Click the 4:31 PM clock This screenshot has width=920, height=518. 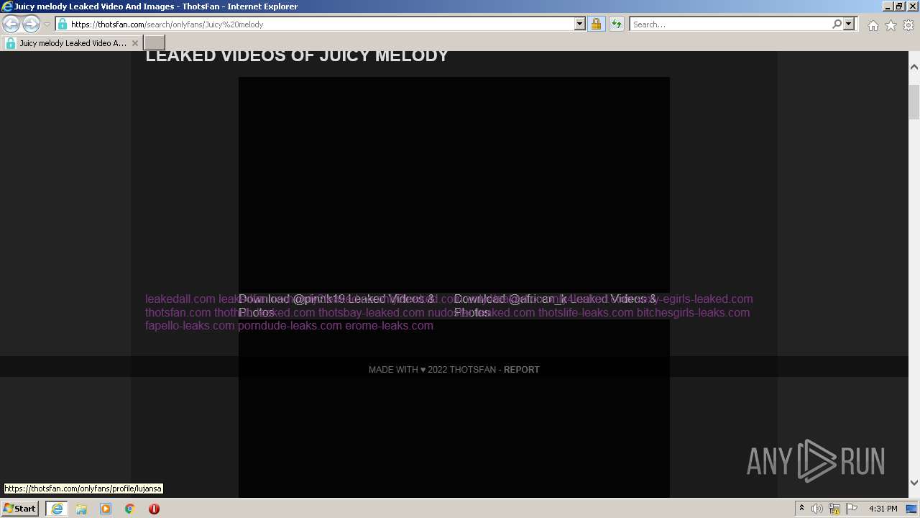(883, 509)
